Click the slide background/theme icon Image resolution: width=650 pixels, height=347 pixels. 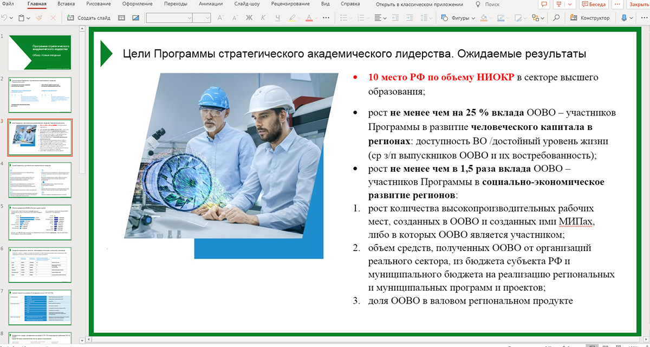(135, 18)
